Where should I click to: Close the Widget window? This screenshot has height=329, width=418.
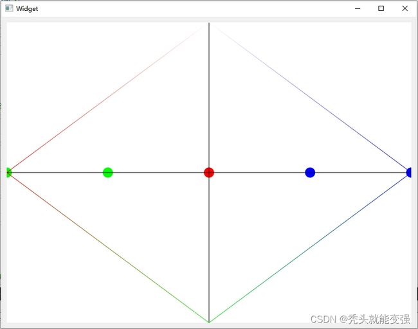[x=404, y=8]
